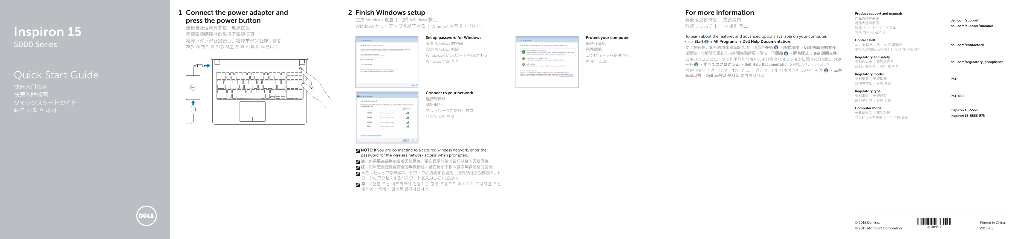The width and height of the screenshot is (1018, 239).
Task: Click the bold 'All Programs' text
Action: [725, 42]
